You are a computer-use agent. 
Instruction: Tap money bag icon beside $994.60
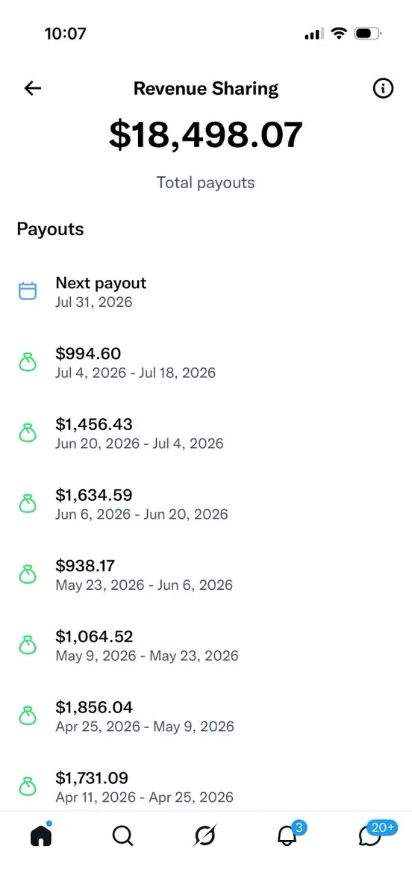click(28, 363)
